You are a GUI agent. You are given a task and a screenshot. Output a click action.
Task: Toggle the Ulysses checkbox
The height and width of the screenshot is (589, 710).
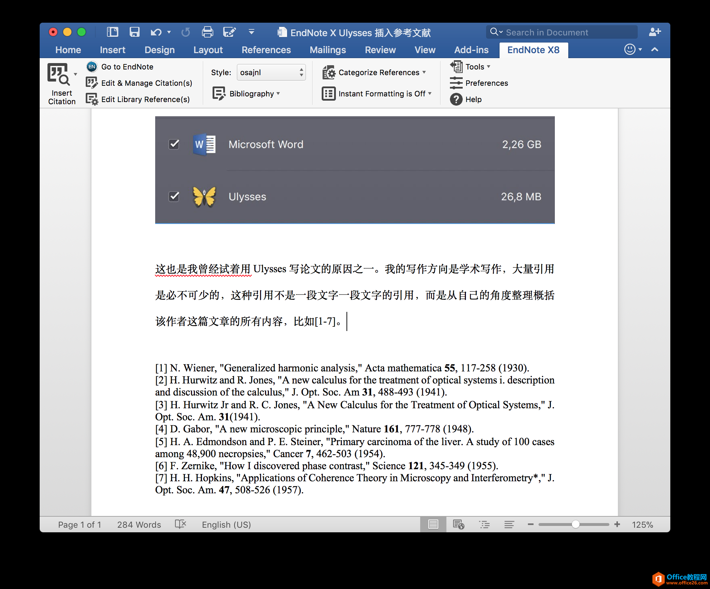pos(174,196)
